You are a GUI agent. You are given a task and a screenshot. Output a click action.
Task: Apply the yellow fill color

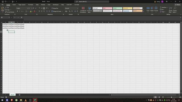pyautogui.click(x=31, y=11)
